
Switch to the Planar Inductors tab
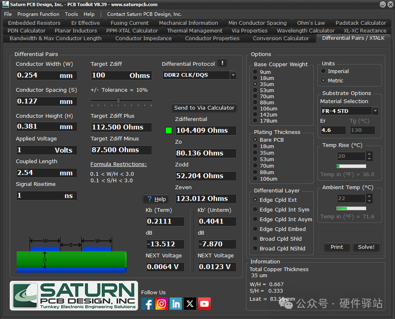(x=76, y=31)
